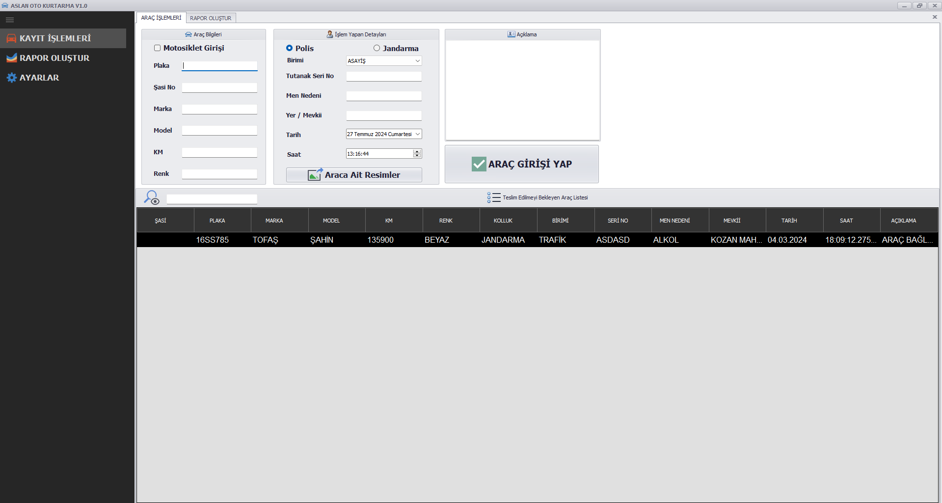This screenshot has height=503, width=942.
Task: Click the car icon in Araç Bilgileri header
Action: (188, 34)
